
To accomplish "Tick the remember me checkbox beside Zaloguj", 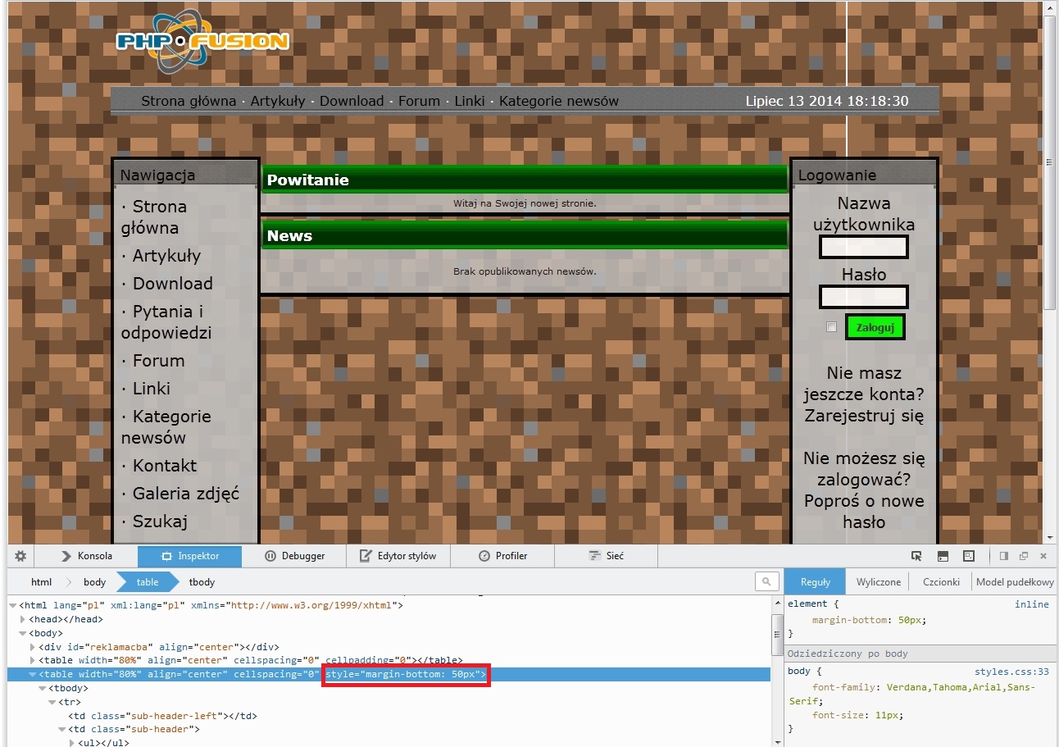I will tap(832, 327).
